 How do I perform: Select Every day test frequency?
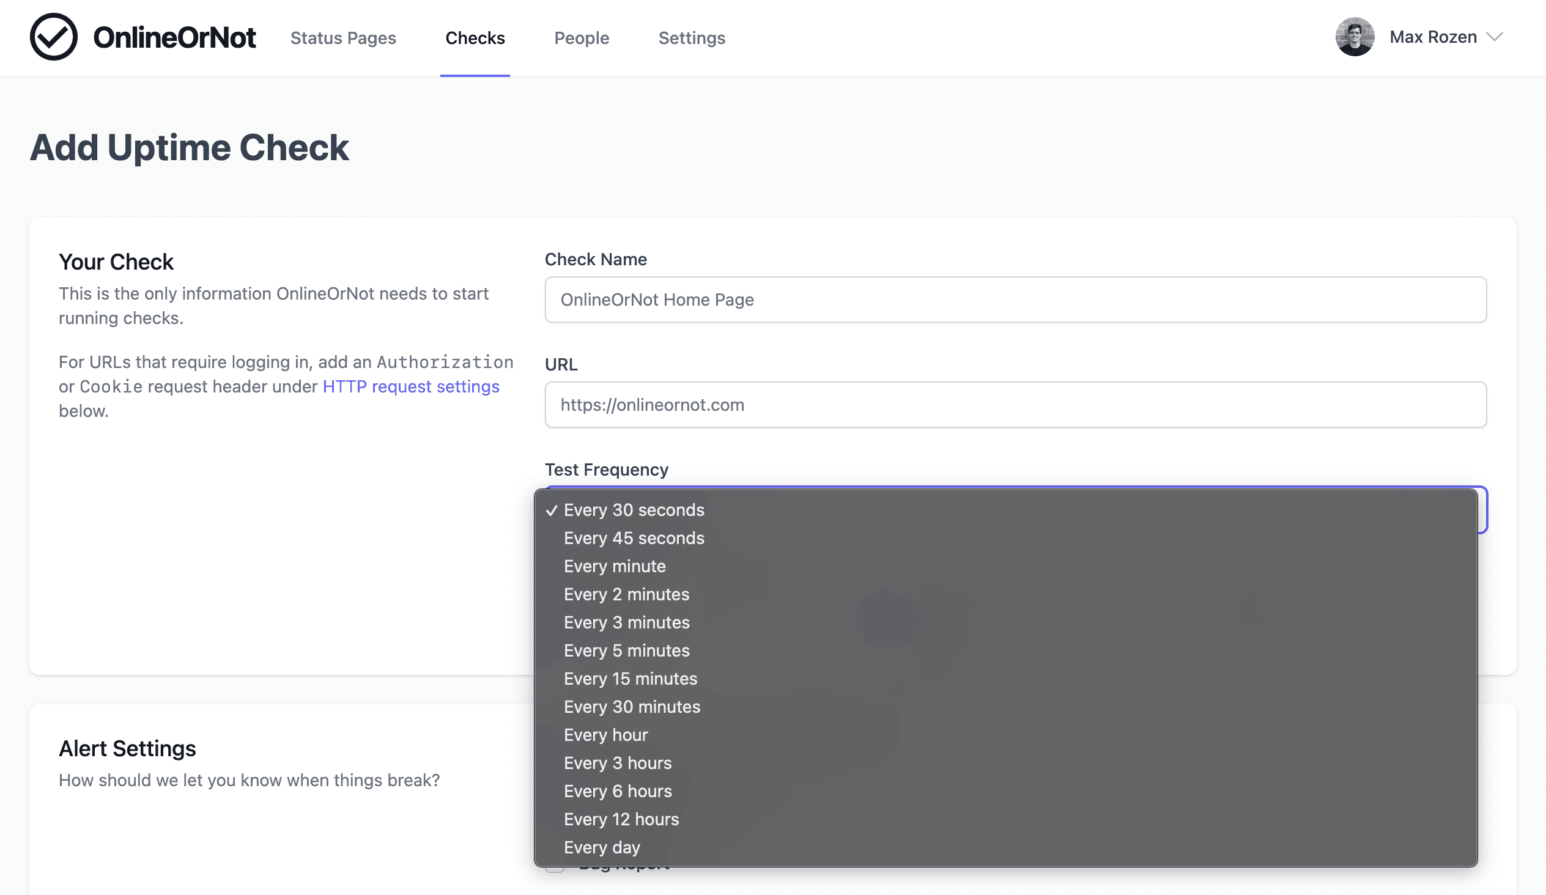[602, 847]
